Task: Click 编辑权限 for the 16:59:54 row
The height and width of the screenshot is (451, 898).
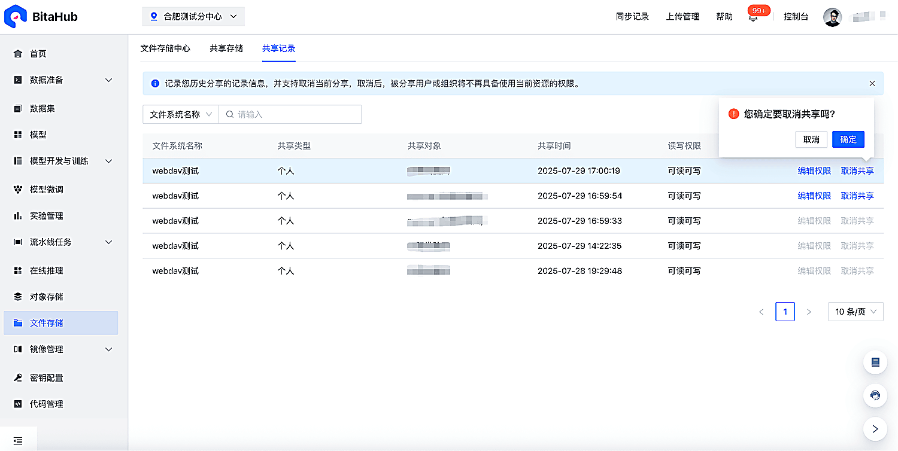Action: 814,196
